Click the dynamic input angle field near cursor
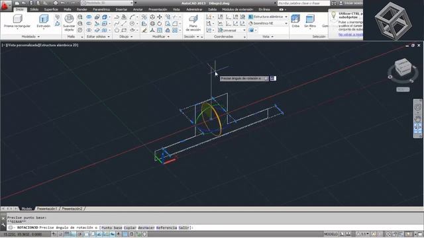424x238 pixels. pos(273,78)
